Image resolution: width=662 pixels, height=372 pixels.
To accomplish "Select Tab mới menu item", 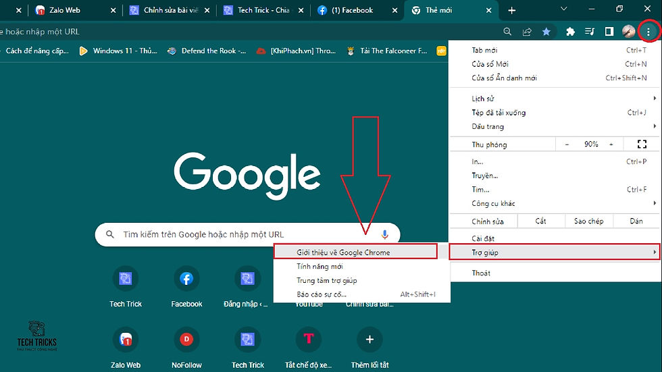I will (555, 50).
